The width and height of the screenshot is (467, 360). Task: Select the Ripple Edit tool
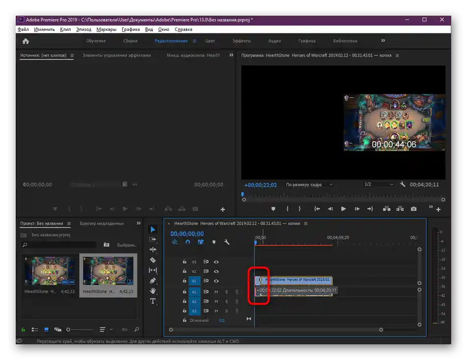point(153,250)
